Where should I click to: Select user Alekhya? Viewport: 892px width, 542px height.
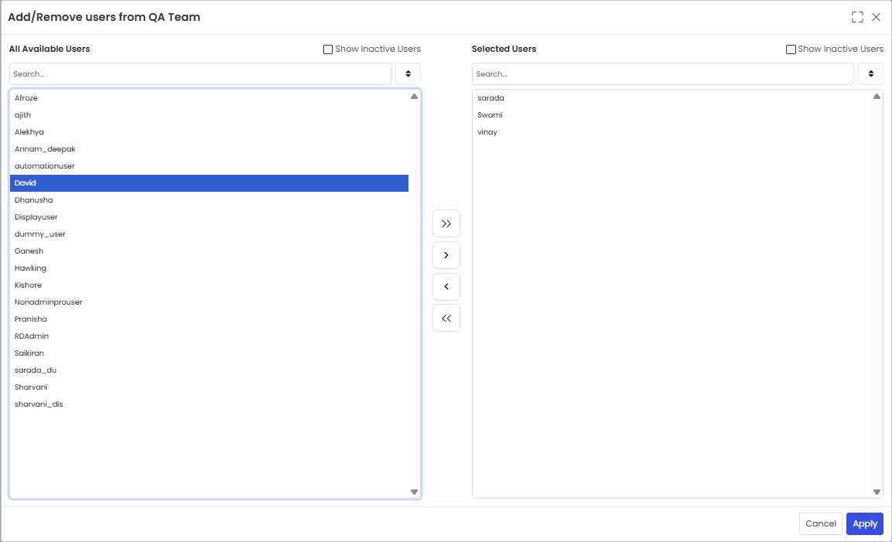pyautogui.click(x=209, y=132)
